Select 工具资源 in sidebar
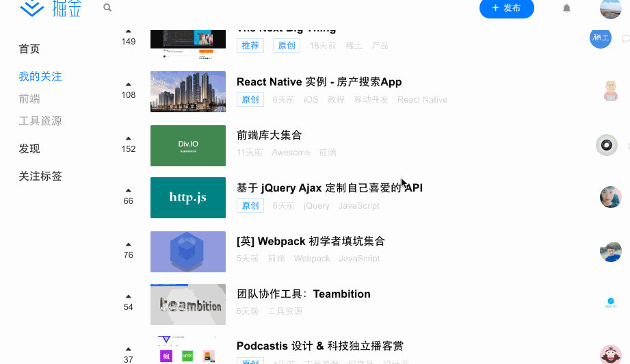 40,121
